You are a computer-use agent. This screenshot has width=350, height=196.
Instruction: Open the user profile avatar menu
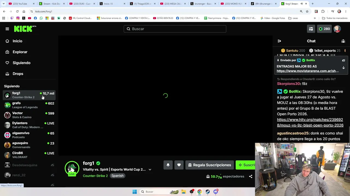[337, 29]
